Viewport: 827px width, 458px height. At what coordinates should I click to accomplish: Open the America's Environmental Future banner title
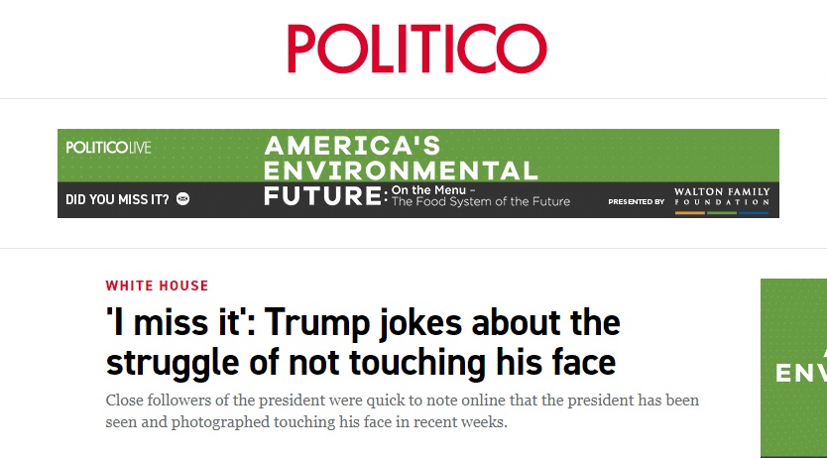click(x=401, y=159)
